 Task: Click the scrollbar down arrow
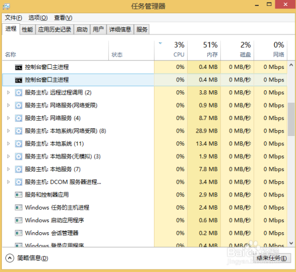click(x=291, y=243)
